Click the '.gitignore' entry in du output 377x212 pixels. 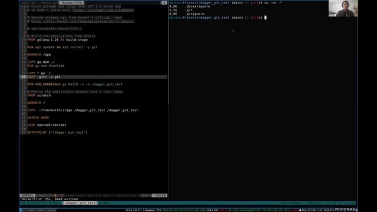(x=194, y=14)
